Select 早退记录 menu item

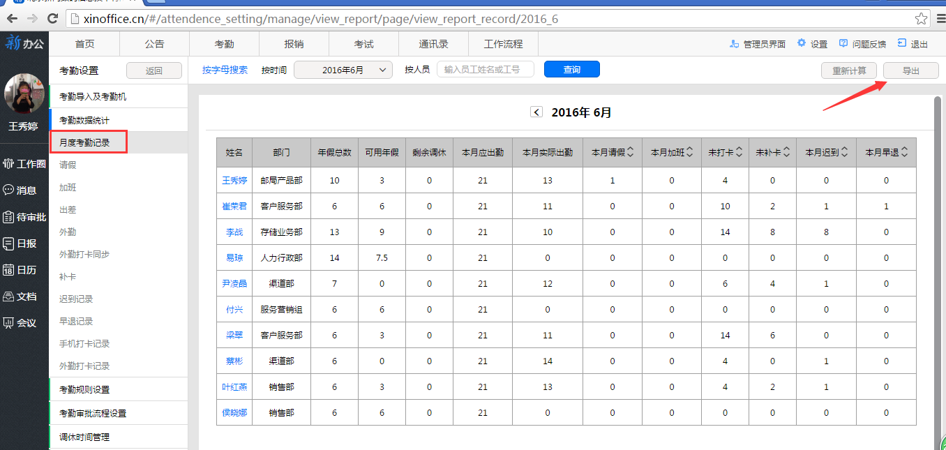(76, 322)
